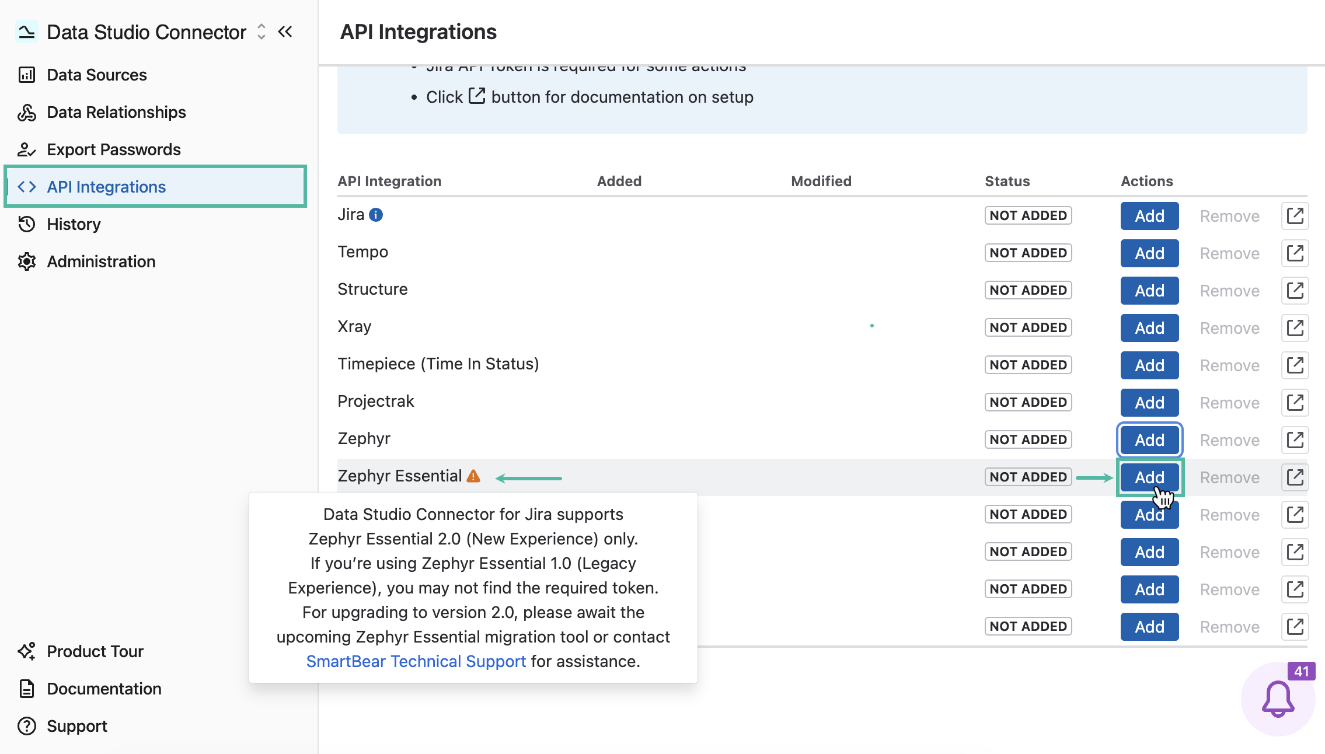Click the History clock icon
This screenshot has width=1325, height=754.
[27, 224]
